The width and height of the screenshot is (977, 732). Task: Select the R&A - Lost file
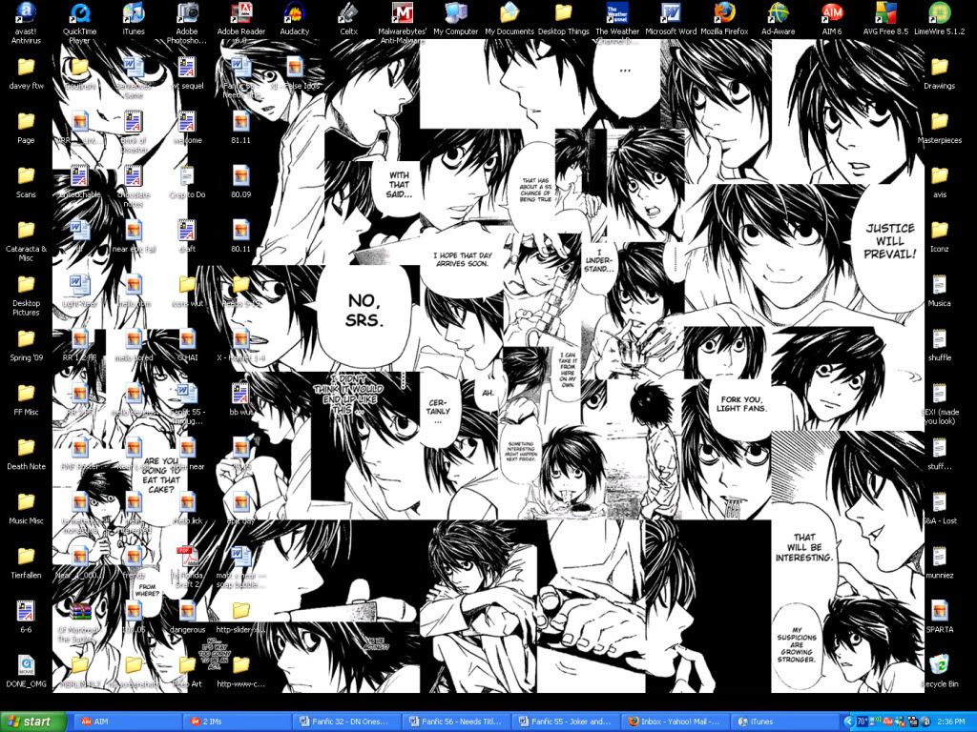(x=940, y=508)
